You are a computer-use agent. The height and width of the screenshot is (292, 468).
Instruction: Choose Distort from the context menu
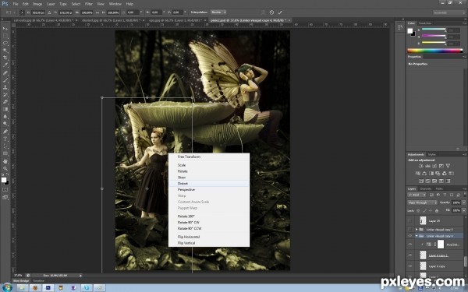click(x=183, y=184)
